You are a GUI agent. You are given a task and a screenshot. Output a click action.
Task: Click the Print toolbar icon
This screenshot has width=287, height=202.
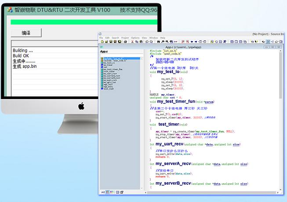pyautogui.click(x=125, y=42)
